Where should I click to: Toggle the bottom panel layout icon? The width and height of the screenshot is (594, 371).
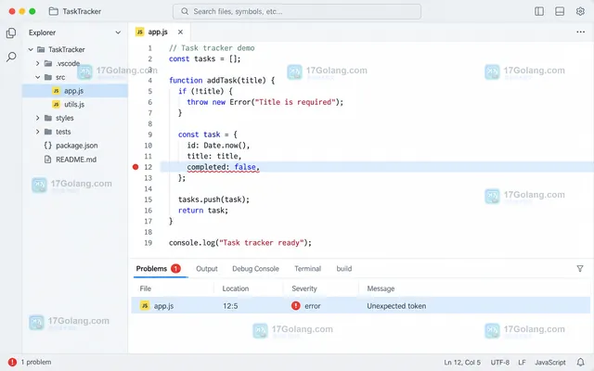click(x=560, y=11)
